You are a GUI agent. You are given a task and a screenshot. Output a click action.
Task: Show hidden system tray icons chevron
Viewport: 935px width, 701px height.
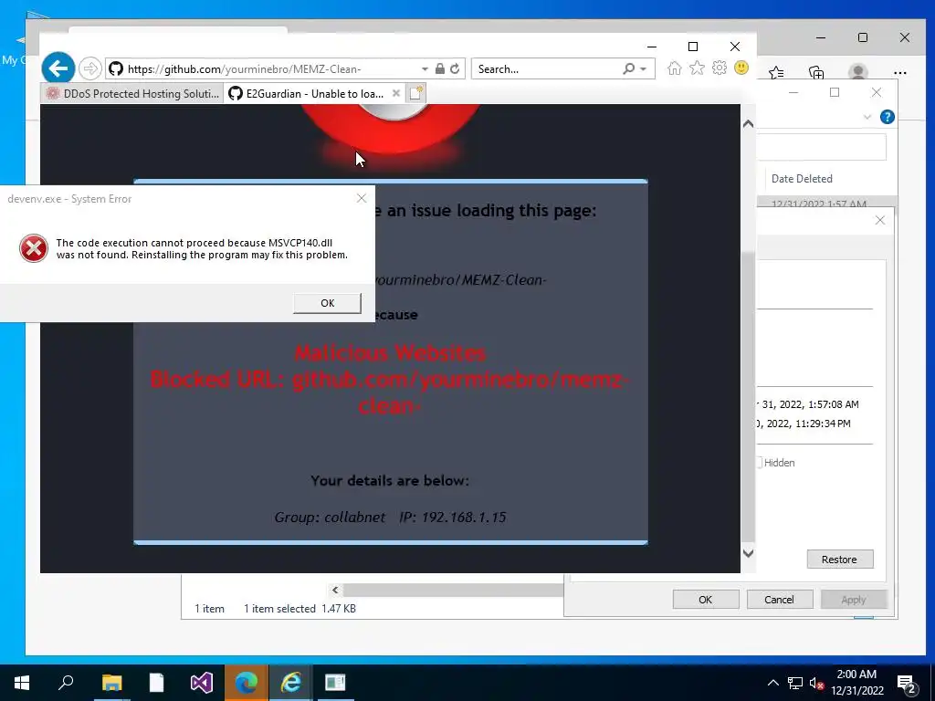tap(772, 683)
